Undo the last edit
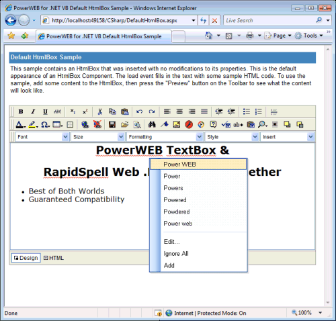336x321 pixels. [140, 111]
